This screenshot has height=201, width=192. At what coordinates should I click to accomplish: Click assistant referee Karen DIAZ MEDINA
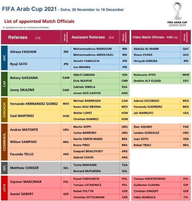(x=87, y=107)
